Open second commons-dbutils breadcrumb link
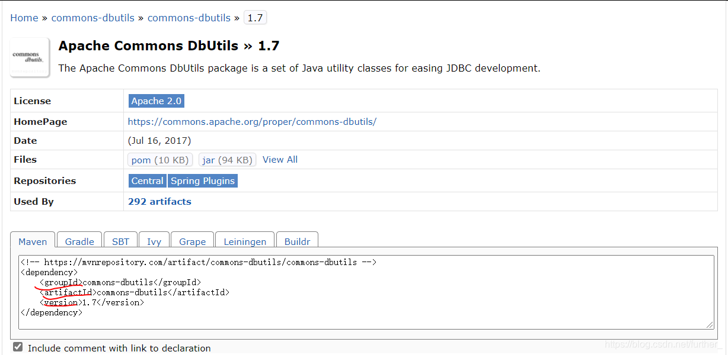 click(x=189, y=18)
